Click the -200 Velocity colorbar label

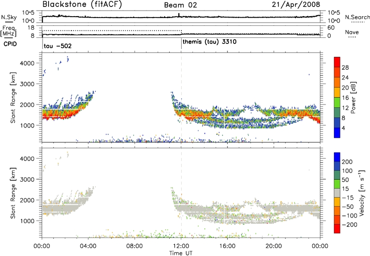coord(350,225)
